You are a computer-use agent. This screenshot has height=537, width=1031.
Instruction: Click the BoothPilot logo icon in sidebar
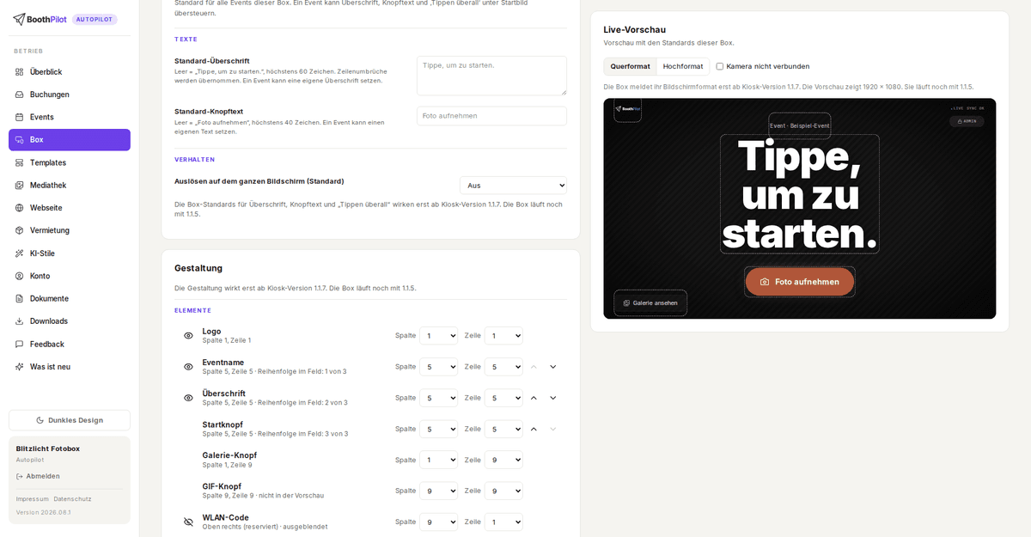pyautogui.click(x=19, y=19)
